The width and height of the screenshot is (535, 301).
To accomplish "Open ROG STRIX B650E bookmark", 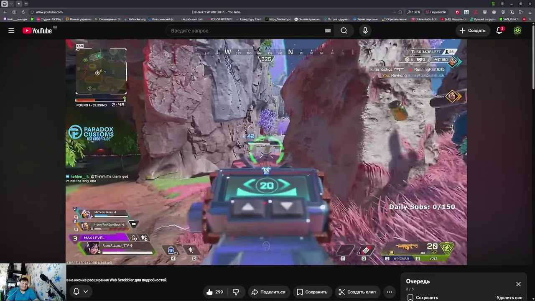I will tap(219, 19).
